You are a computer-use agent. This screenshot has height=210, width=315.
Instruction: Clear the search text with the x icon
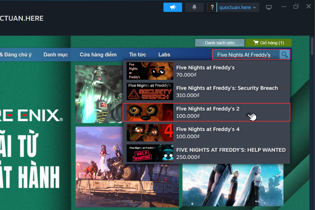pyautogui.click(x=275, y=55)
